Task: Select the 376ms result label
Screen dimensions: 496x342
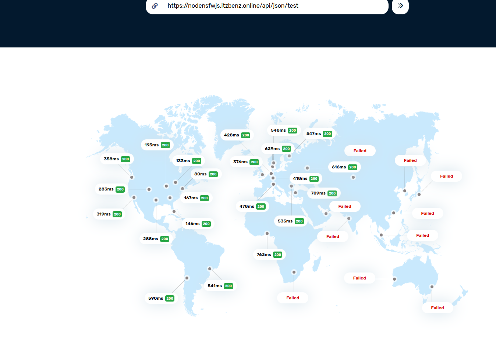Action: [246, 162]
